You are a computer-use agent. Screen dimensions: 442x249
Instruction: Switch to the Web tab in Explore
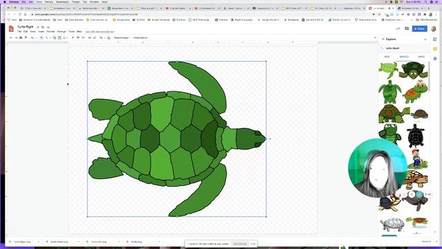[387, 57]
